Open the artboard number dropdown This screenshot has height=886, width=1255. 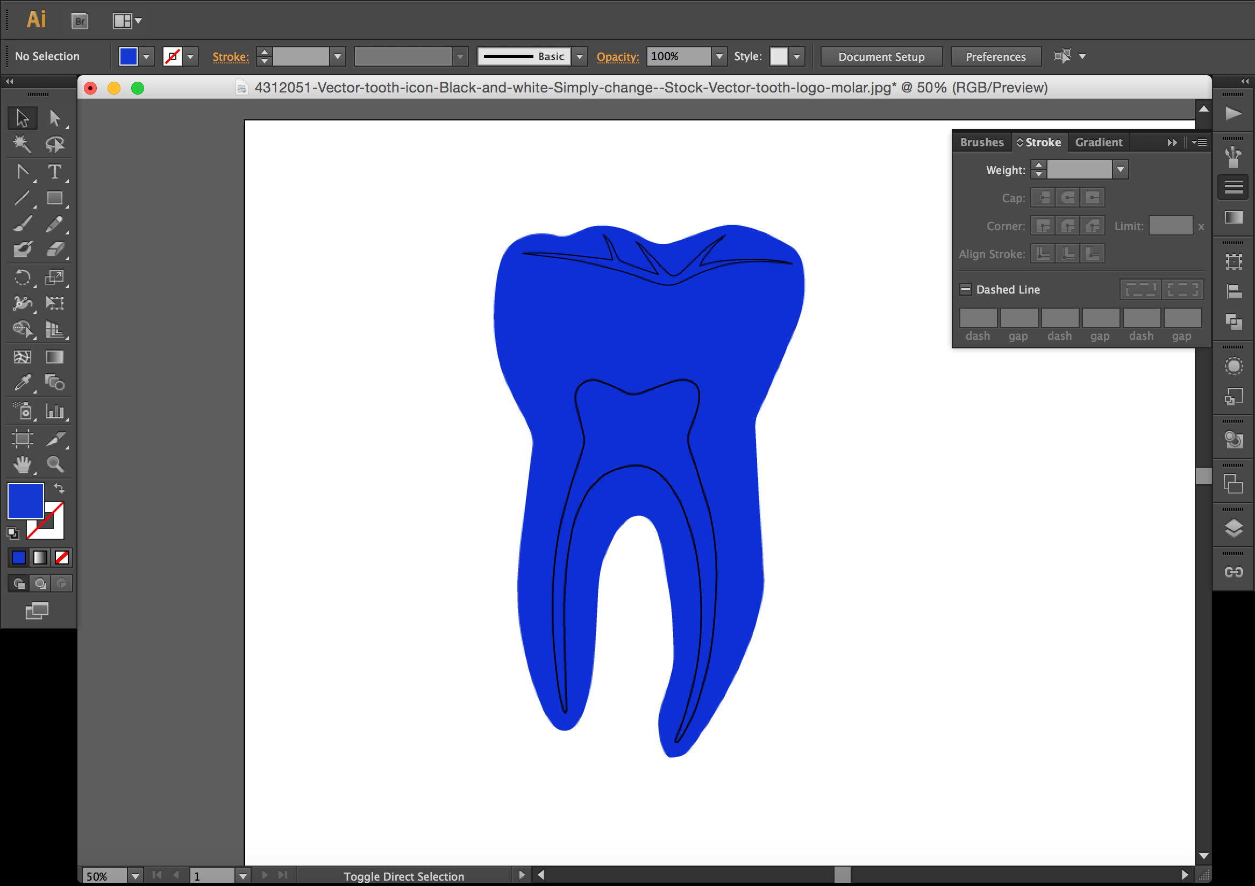pyautogui.click(x=243, y=876)
